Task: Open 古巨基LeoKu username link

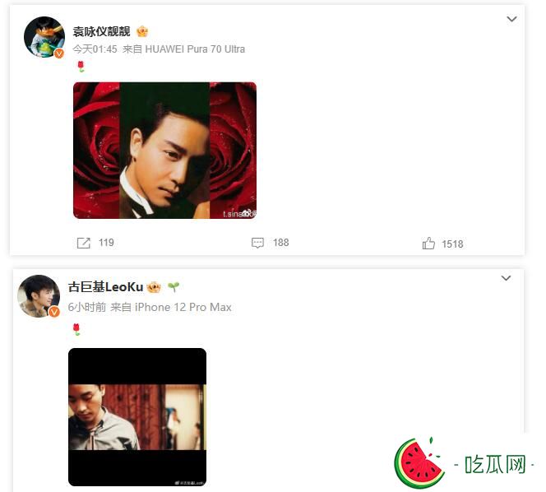Action: click(x=105, y=287)
